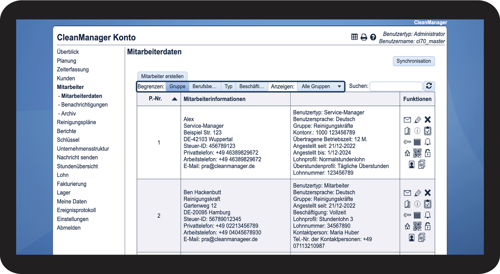The width and height of the screenshot is (500, 274).
Task: Click the bell icon in Alex's row
Action: 428,142
